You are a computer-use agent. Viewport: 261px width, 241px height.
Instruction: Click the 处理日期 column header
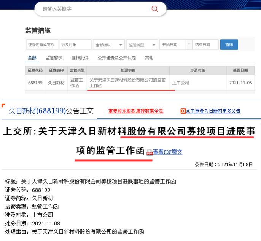pos(240,70)
